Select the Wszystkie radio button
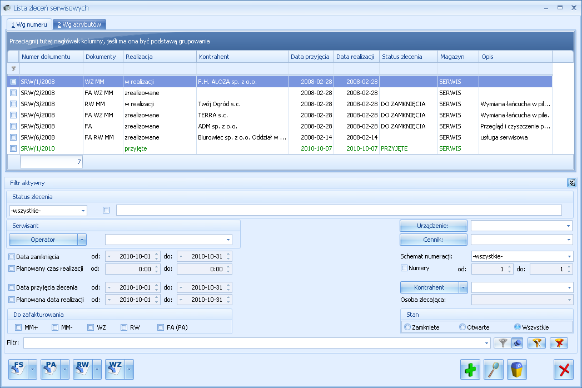Image resolution: width=582 pixels, height=388 pixels. 518,327
